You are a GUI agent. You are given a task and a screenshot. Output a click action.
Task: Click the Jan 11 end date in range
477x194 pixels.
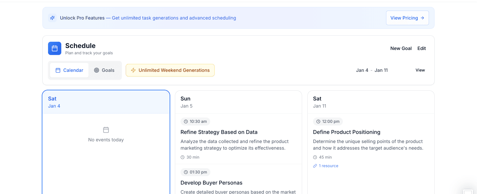click(x=381, y=70)
